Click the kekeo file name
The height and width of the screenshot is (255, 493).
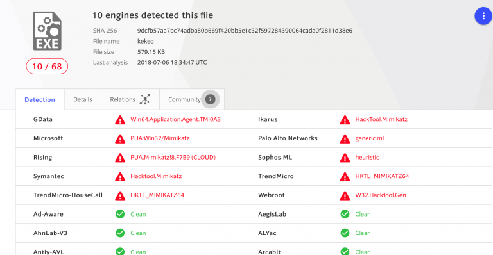pos(146,41)
